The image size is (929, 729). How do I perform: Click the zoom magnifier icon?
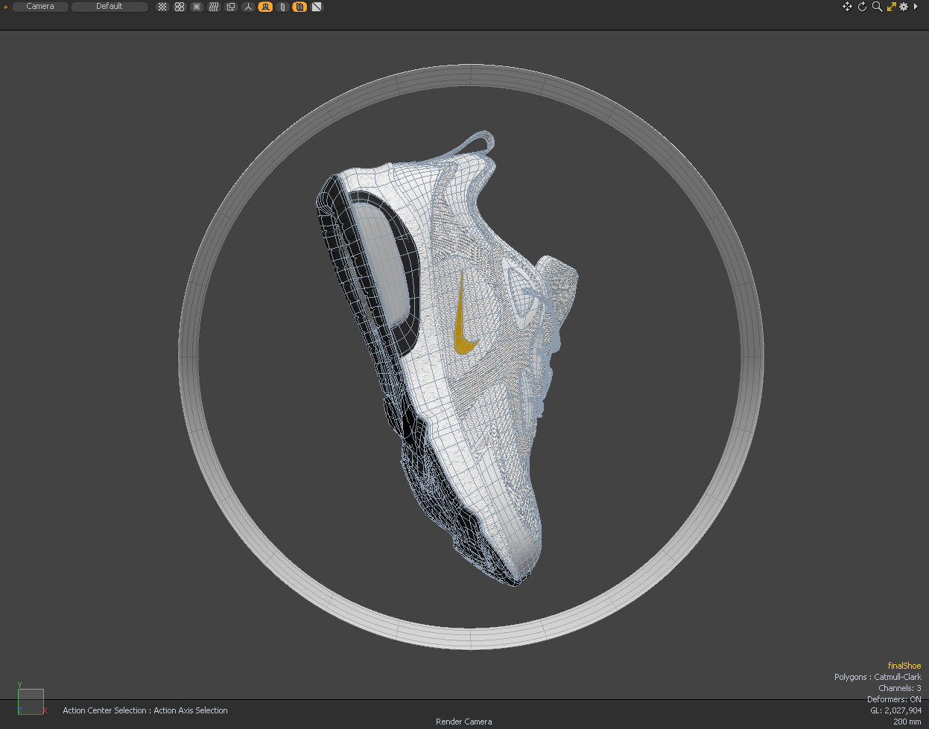point(877,7)
